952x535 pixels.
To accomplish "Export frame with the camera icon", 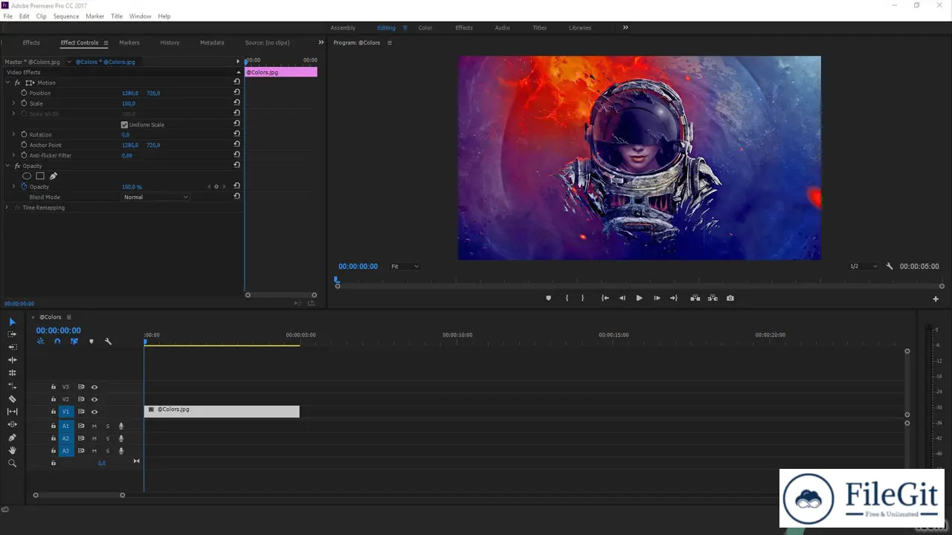I will 730,298.
